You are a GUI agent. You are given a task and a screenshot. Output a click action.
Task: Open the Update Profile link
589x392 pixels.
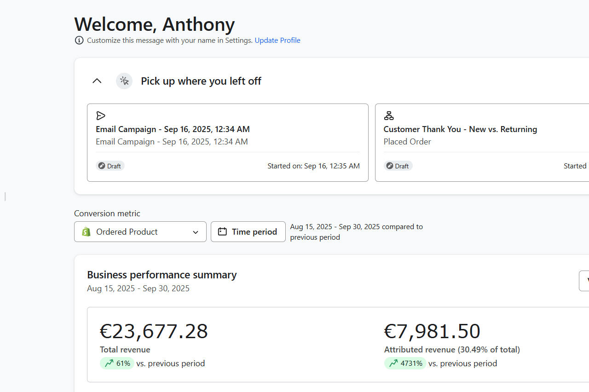277,40
